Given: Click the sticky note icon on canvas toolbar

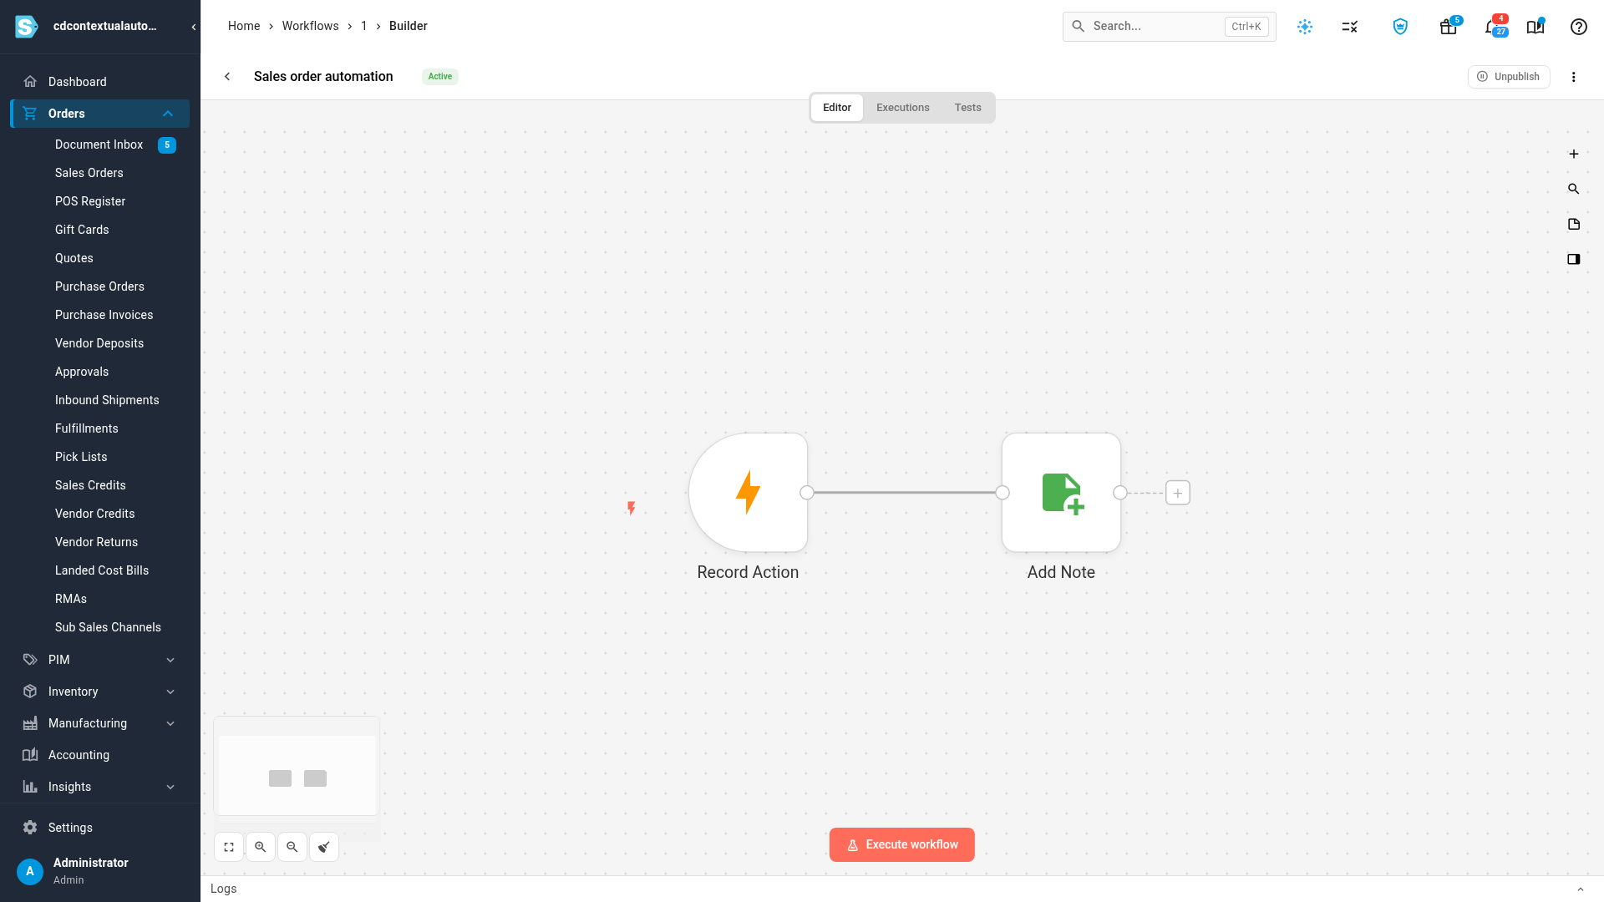Looking at the screenshot, I should 1574,224.
